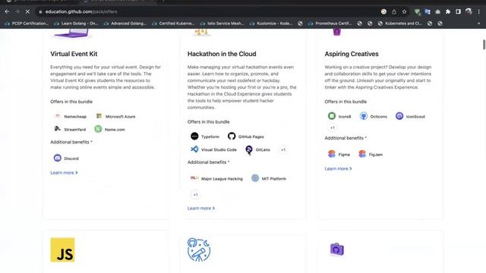
Task: Click the Microsoft Azure offer icon
Action: 99,116
